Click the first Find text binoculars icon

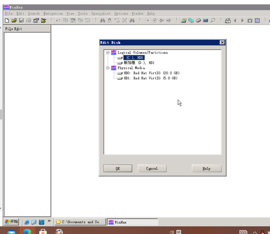(103, 21)
